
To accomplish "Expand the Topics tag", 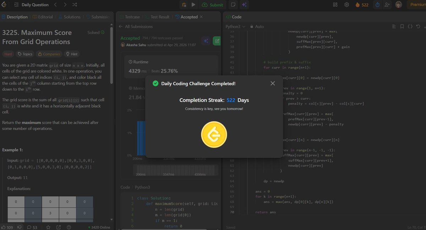I will 25,54.
